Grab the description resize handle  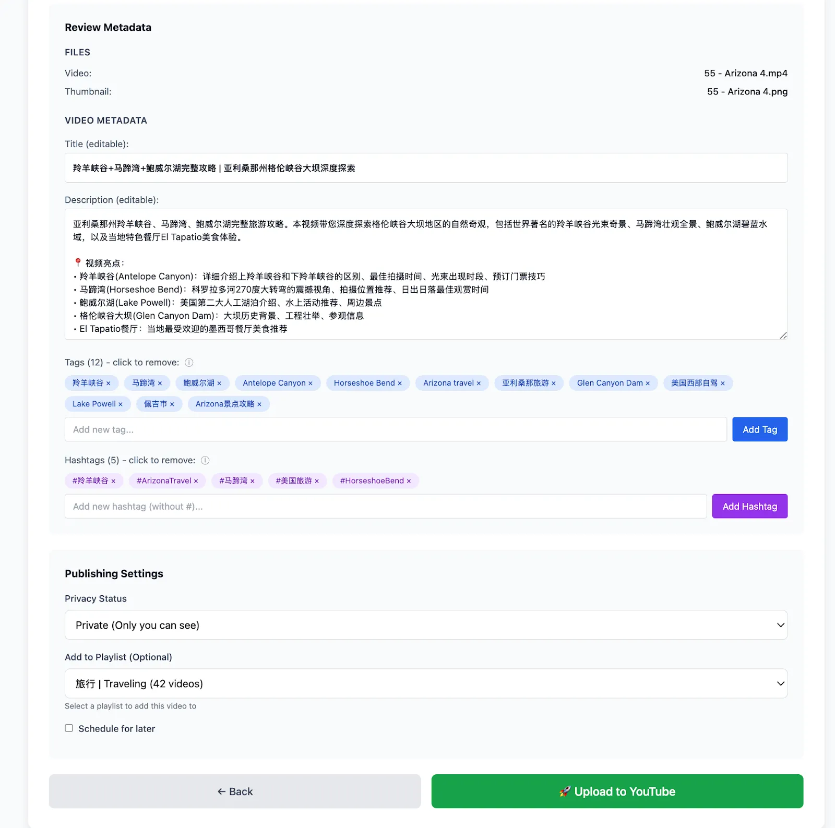(x=783, y=335)
